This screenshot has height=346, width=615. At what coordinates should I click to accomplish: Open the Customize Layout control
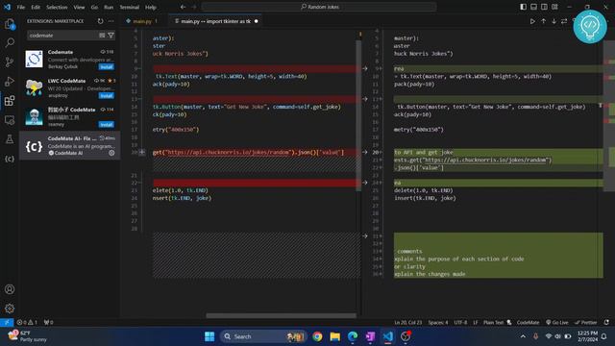coord(555,7)
